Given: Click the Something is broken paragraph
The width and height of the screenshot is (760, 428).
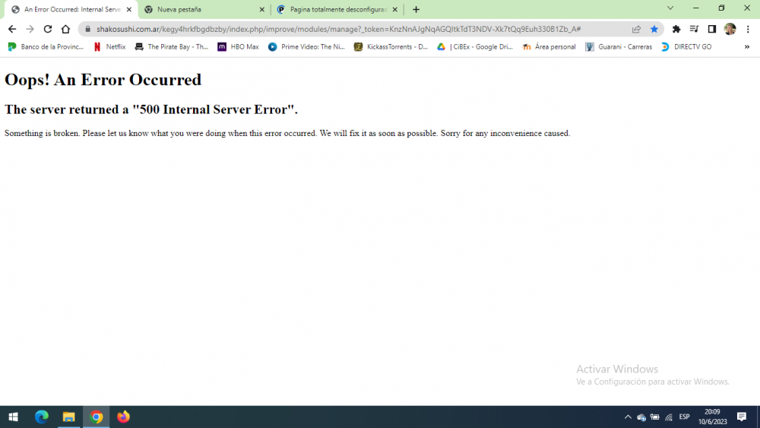Looking at the screenshot, I should (287, 133).
